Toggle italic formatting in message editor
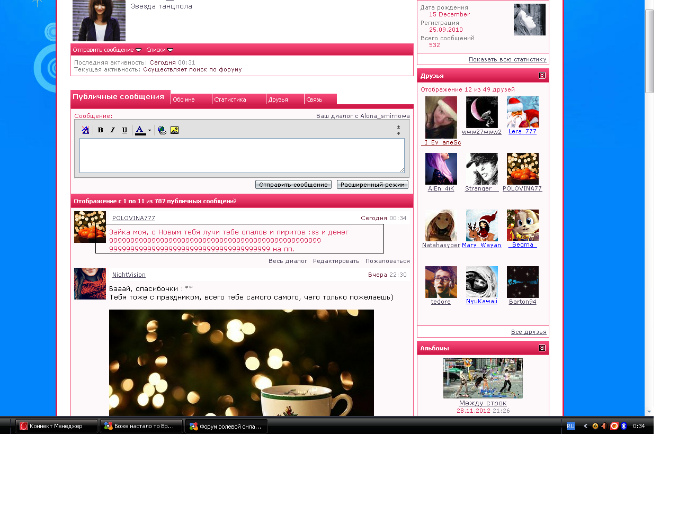 coord(112,130)
